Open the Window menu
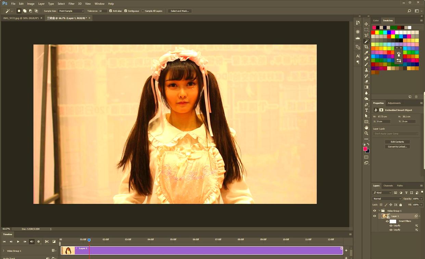 [100, 4]
